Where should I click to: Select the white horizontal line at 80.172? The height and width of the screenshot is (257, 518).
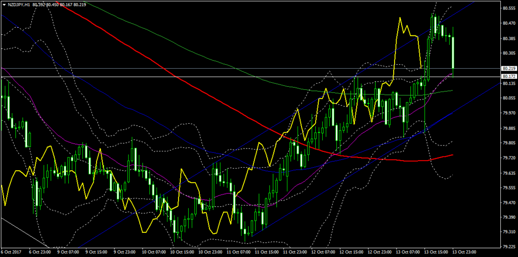tap(250, 77)
